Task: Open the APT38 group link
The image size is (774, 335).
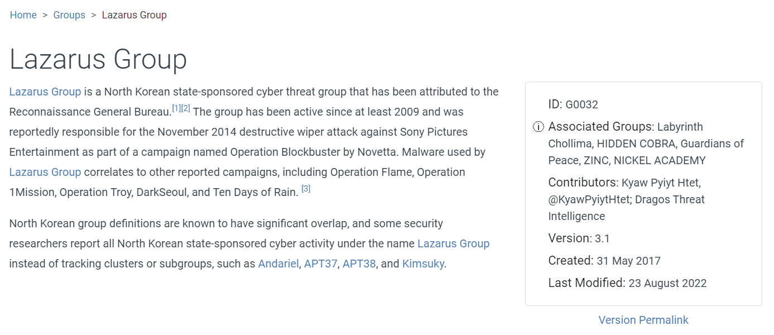Action: [359, 264]
